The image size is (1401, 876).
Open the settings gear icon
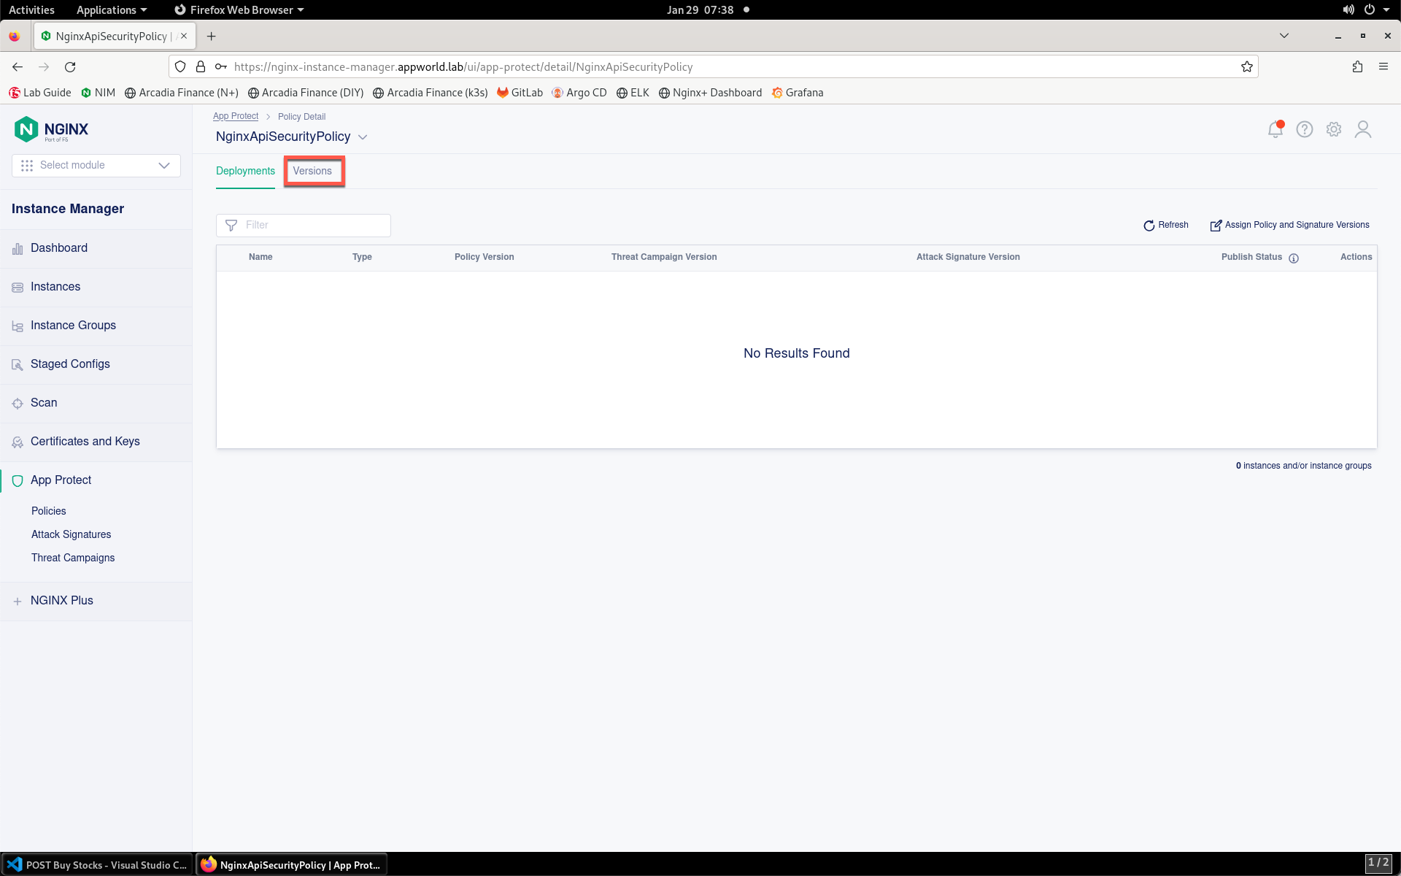click(x=1334, y=129)
